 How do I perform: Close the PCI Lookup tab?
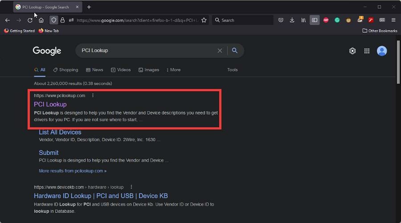pyautogui.click(x=77, y=7)
